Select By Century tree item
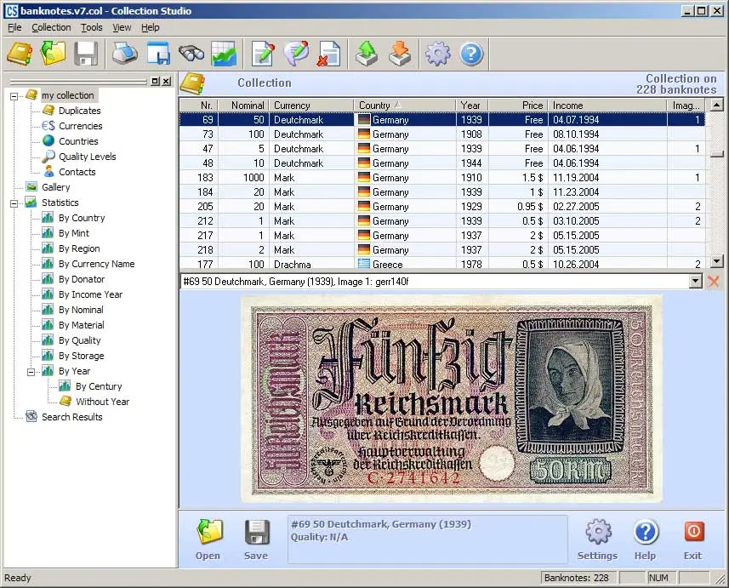Image resolution: width=729 pixels, height=588 pixels. coord(99,386)
